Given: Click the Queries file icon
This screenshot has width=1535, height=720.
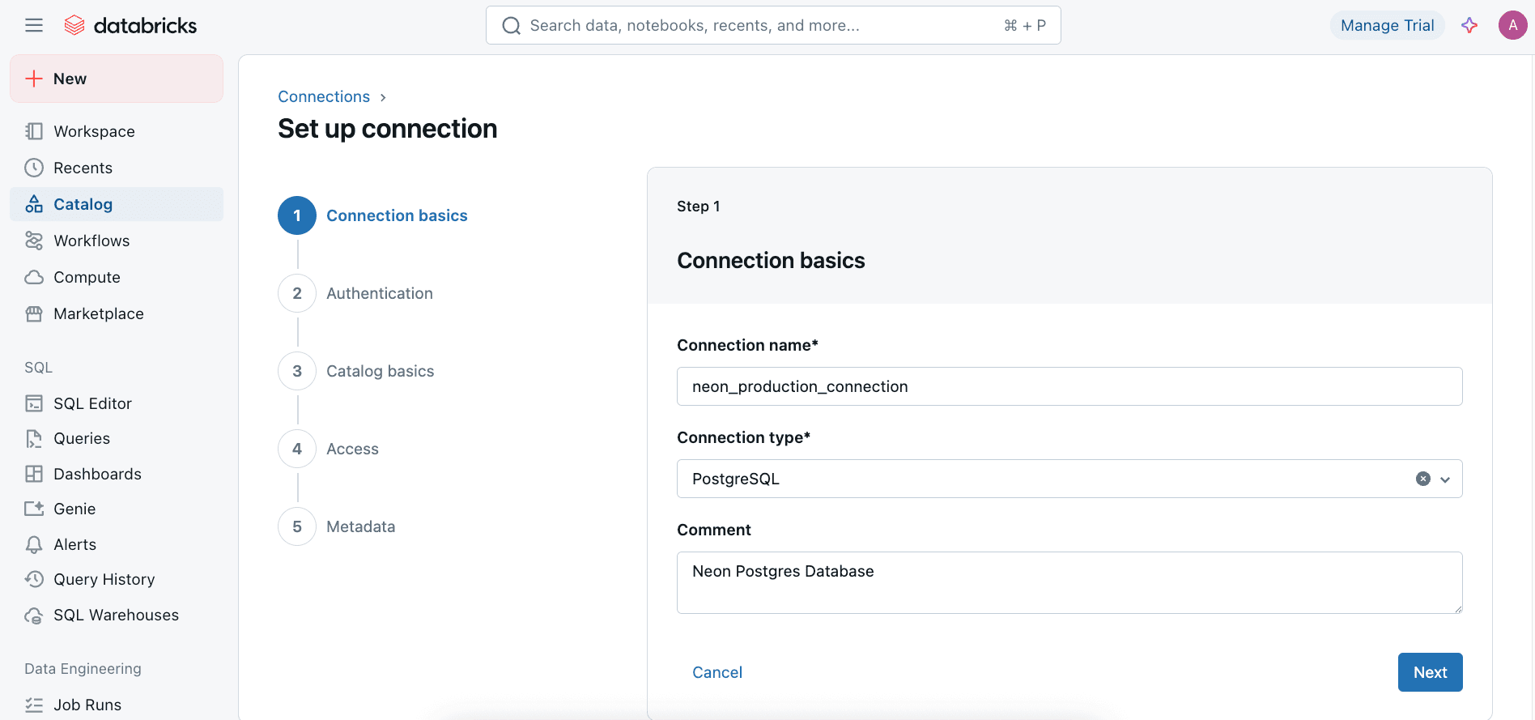Looking at the screenshot, I should pos(34,438).
